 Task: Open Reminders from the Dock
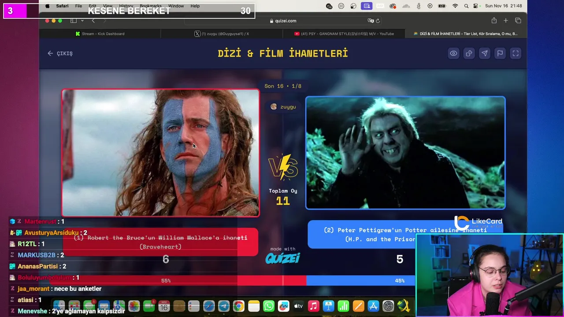[194, 306]
